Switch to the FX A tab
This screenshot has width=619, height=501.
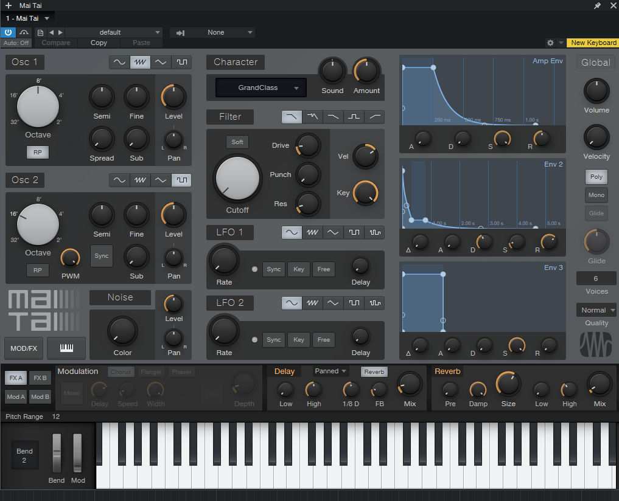coord(16,378)
